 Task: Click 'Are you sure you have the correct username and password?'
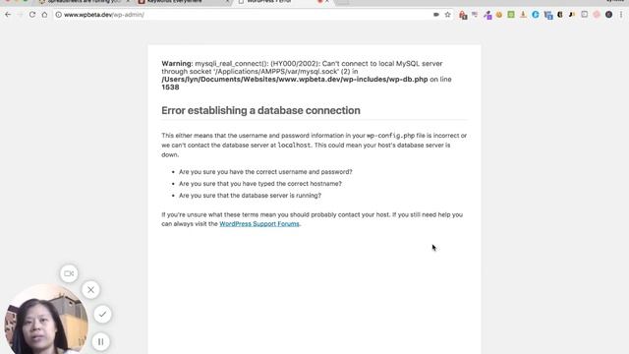[265, 172]
